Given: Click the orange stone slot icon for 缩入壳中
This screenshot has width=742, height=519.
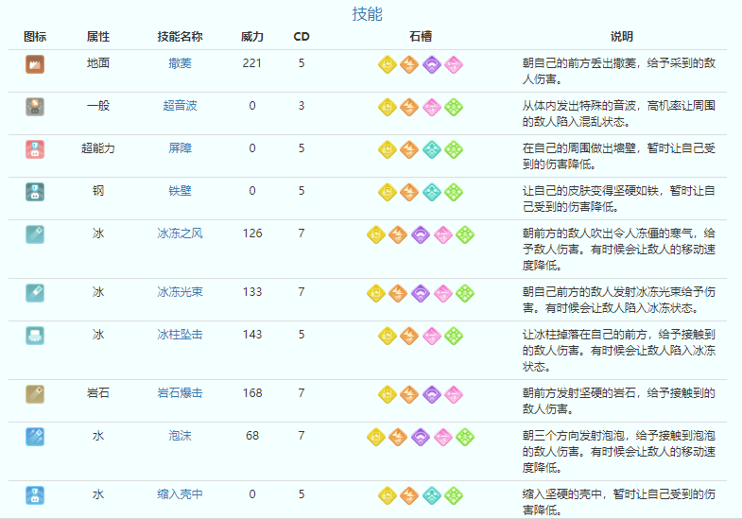Looking at the screenshot, I should pyautogui.click(x=409, y=494).
